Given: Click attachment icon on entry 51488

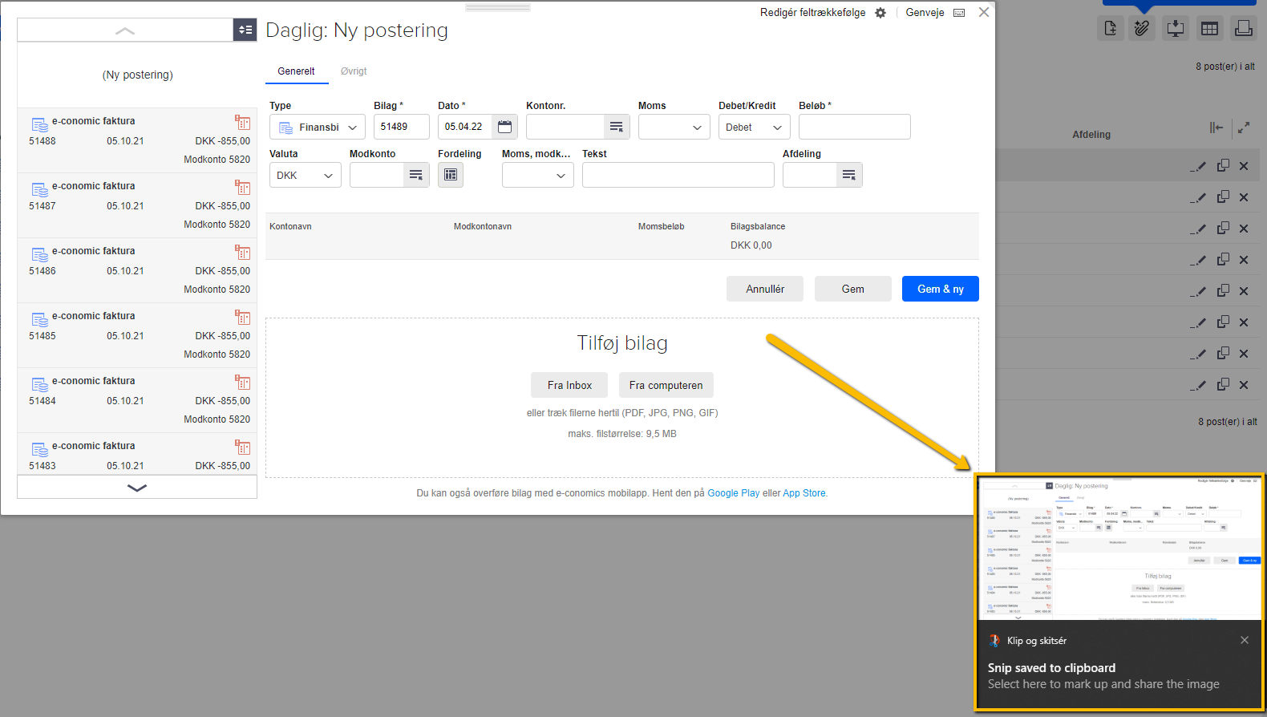Looking at the screenshot, I should tap(242, 122).
